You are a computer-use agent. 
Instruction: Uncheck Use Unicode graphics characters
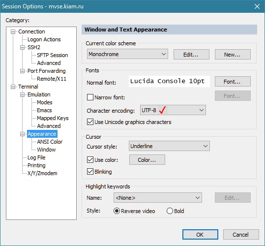click(90, 122)
